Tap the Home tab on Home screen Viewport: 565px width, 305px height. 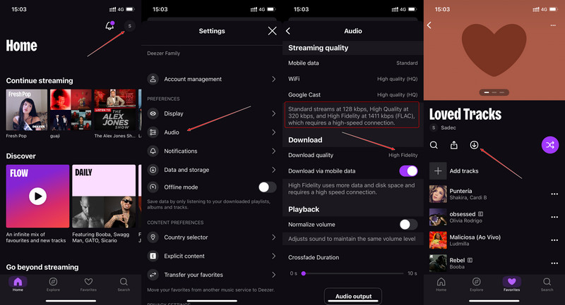tap(18, 284)
